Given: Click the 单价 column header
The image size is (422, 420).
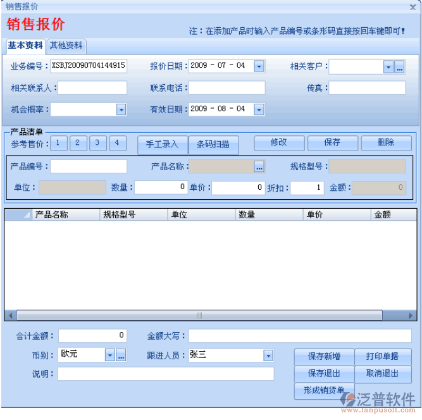Looking at the screenshot, I should [x=337, y=214].
